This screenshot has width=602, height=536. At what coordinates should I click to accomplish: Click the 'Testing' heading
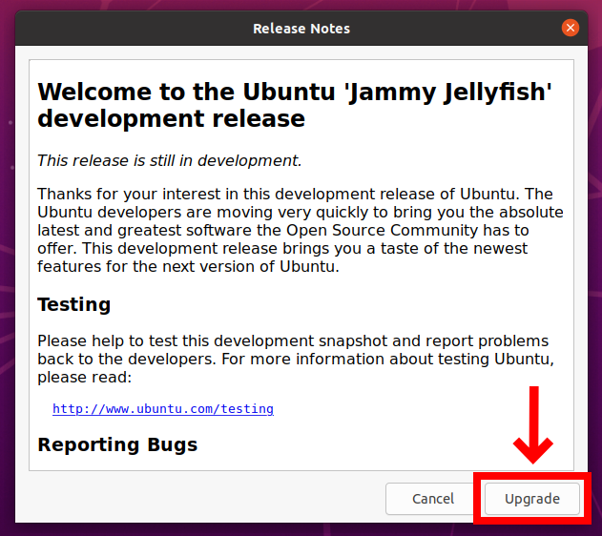[74, 304]
